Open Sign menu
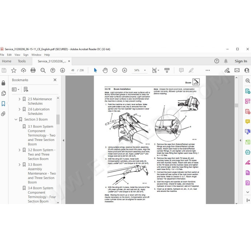The height and width of the screenshot is (251, 251). tap(25, 55)
